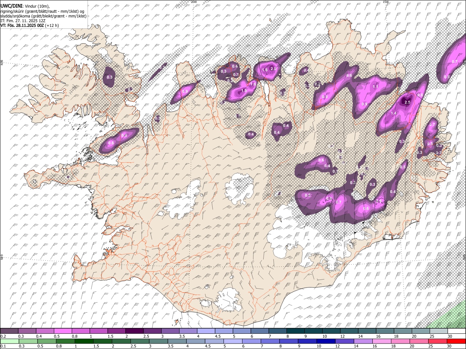
Task: Click the 0.4 legend label
Action: tap(39, 336)
